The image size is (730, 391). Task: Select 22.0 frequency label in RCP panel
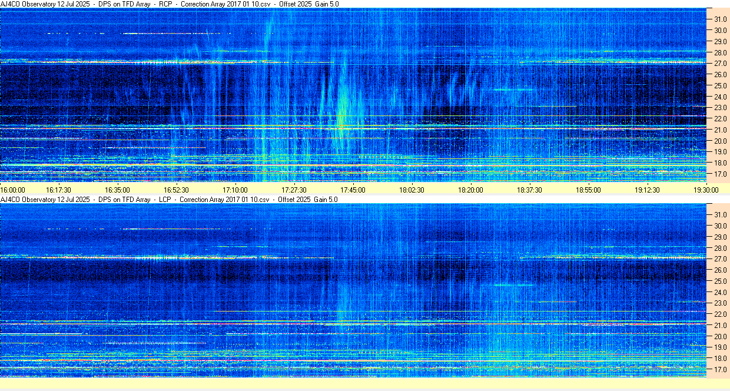[720, 119]
